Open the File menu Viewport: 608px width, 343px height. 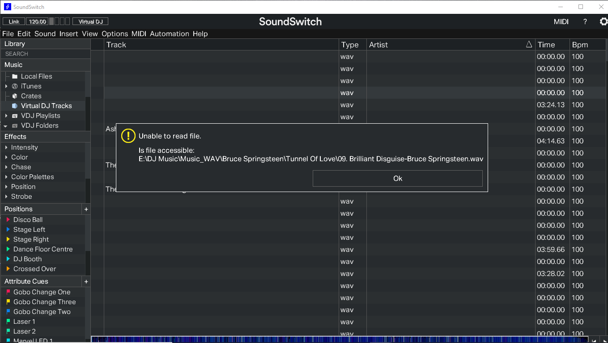pyautogui.click(x=8, y=33)
